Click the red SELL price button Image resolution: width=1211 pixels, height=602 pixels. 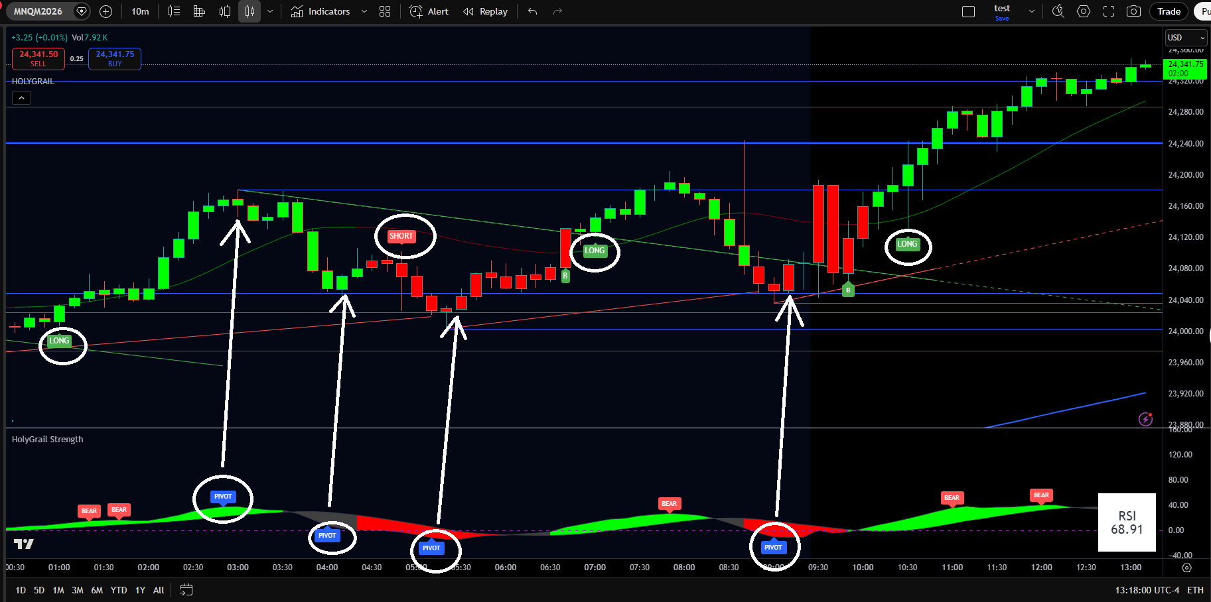pos(38,58)
